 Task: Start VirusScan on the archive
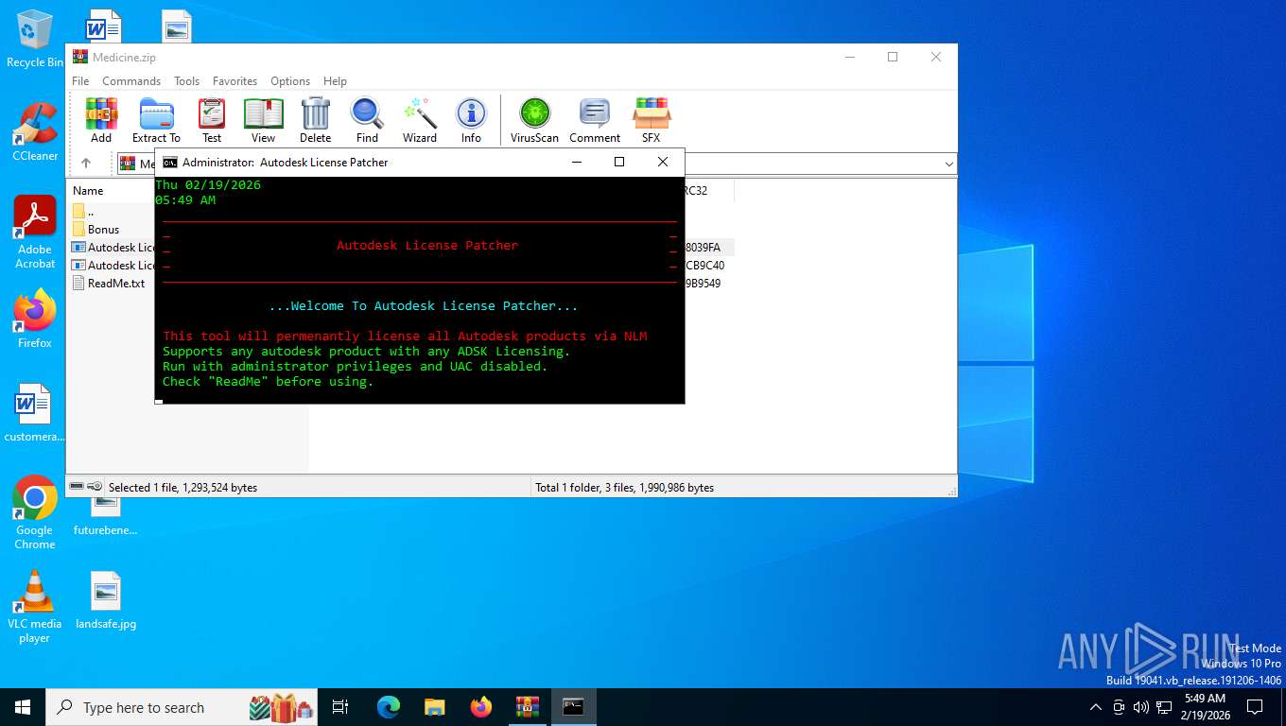pos(534,120)
